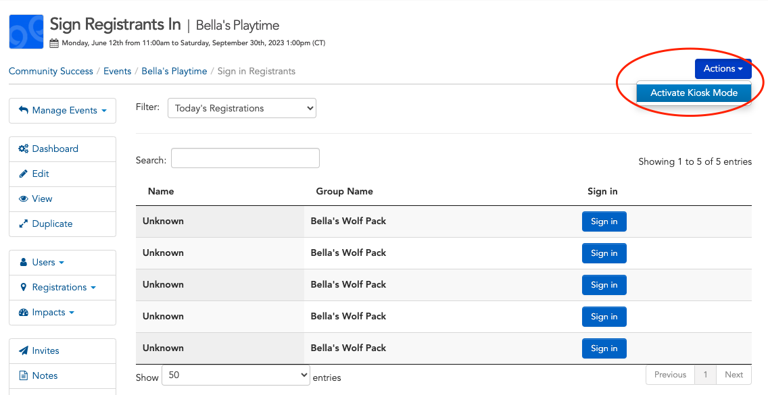
Task: Select Activate Kiosk Mode menu item
Action: 694,93
